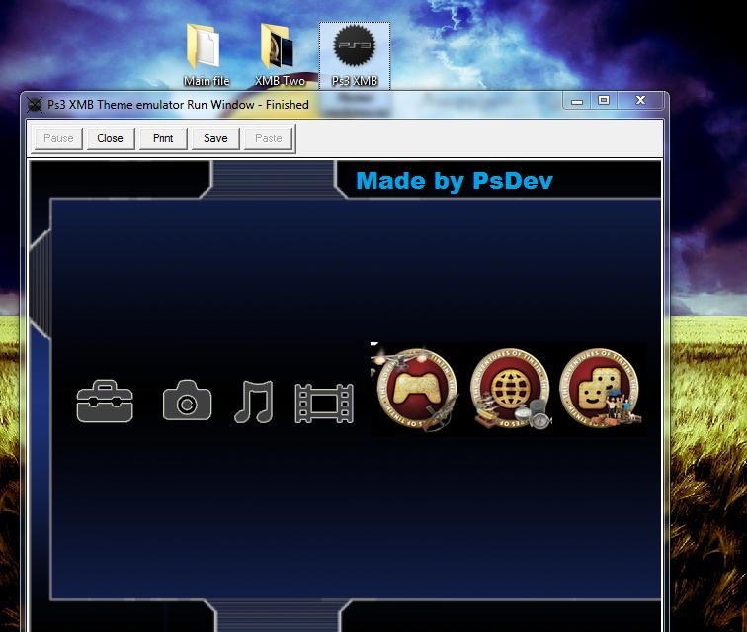Click the disabled Paste button
This screenshot has height=632, width=747.
coord(268,138)
